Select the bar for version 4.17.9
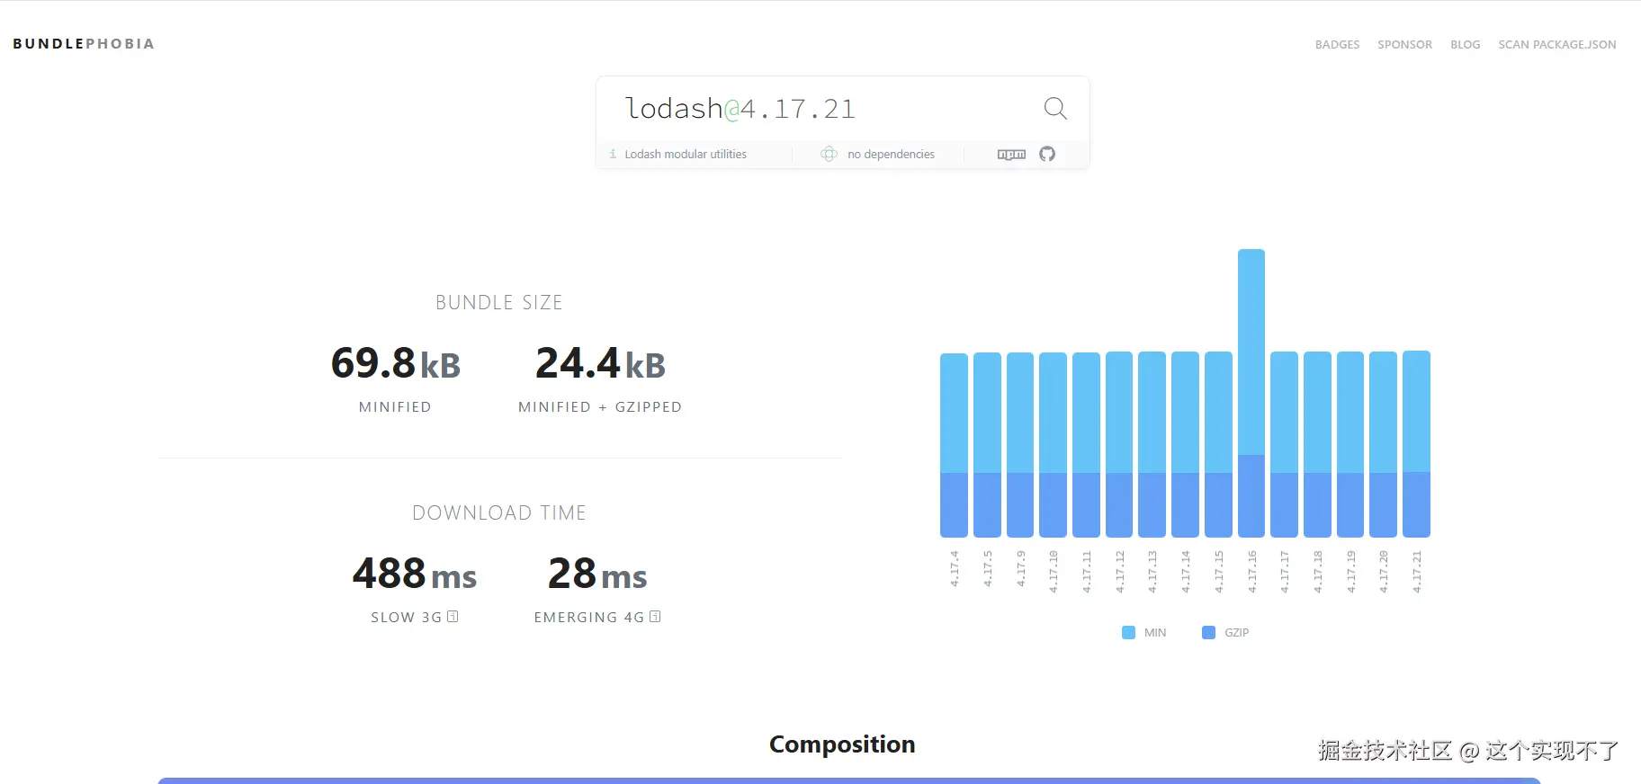Image resolution: width=1641 pixels, height=784 pixels. coord(1020,445)
